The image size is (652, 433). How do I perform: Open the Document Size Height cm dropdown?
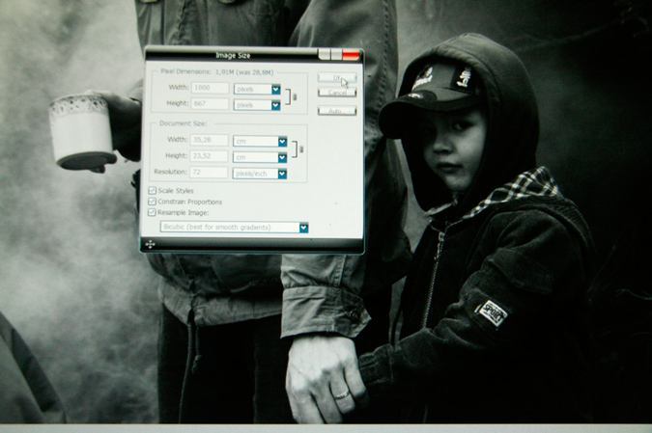pyautogui.click(x=260, y=157)
